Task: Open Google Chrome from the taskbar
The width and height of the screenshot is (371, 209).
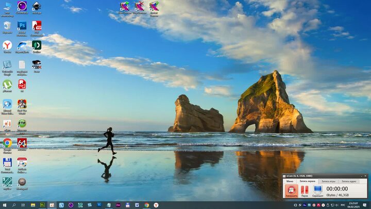Action: pyautogui.click(x=146, y=205)
